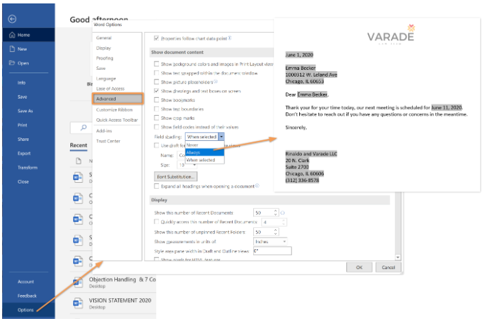Enable Show crop marks checkbox
This screenshot has height=323, width=497.
156,118
